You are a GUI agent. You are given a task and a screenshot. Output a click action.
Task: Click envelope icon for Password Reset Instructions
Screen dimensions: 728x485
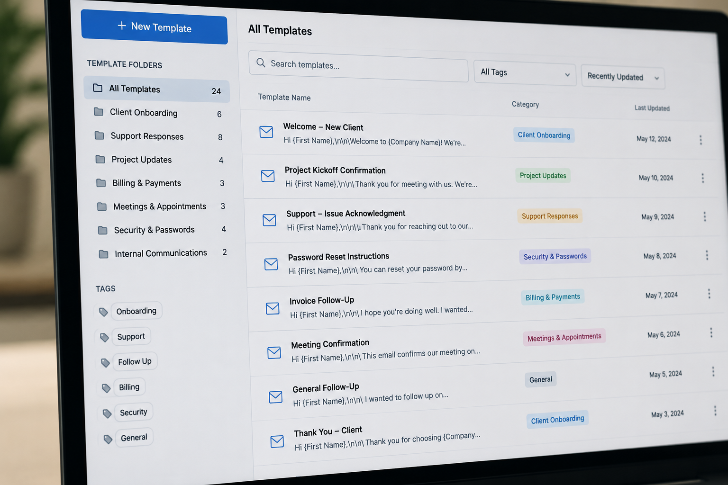[271, 264]
